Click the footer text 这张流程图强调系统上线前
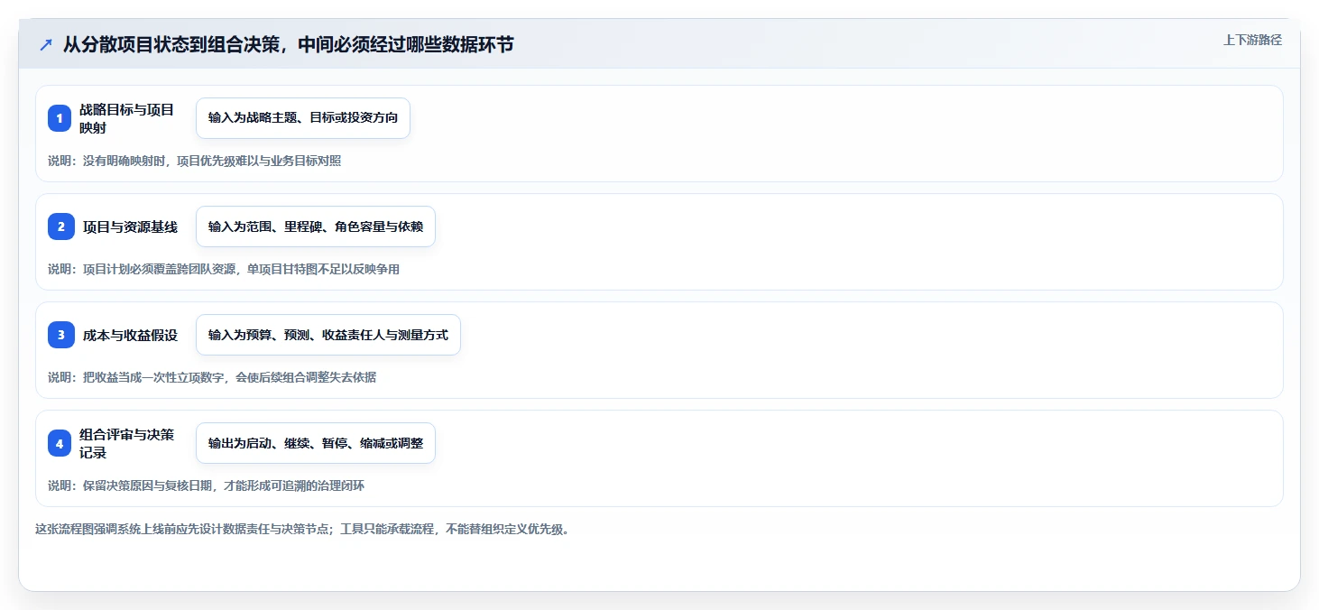Image resolution: width=1319 pixels, height=610 pixels. 302,529
